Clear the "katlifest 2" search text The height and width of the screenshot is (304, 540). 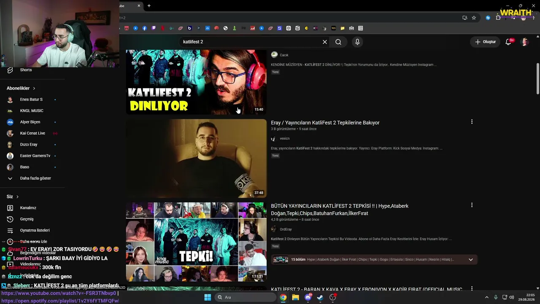pyautogui.click(x=325, y=42)
